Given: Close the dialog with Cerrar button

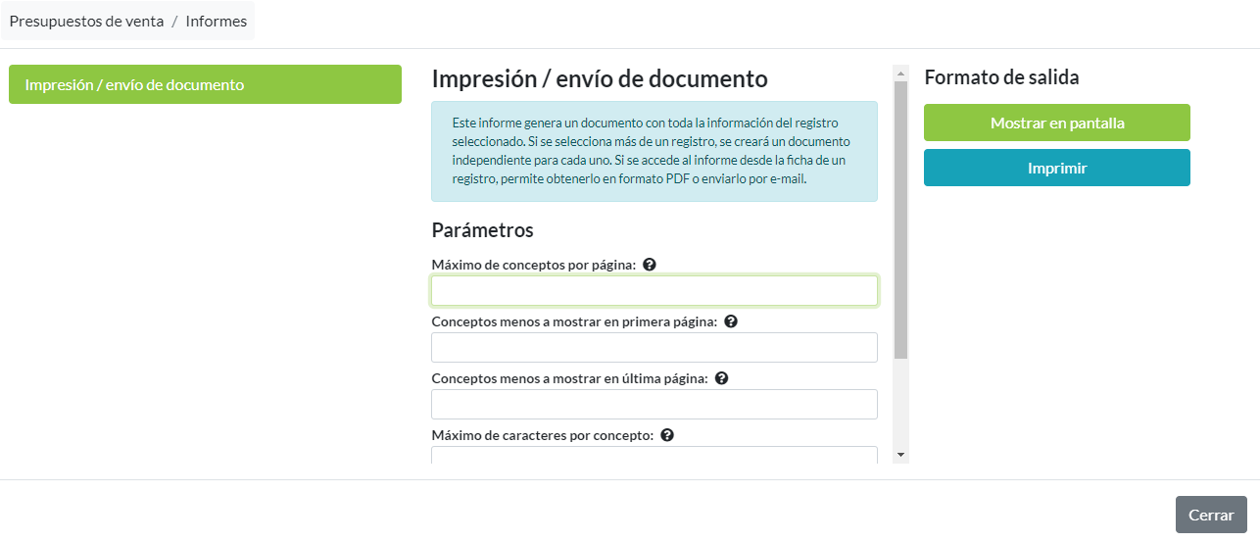Looking at the screenshot, I should pos(1211,515).
